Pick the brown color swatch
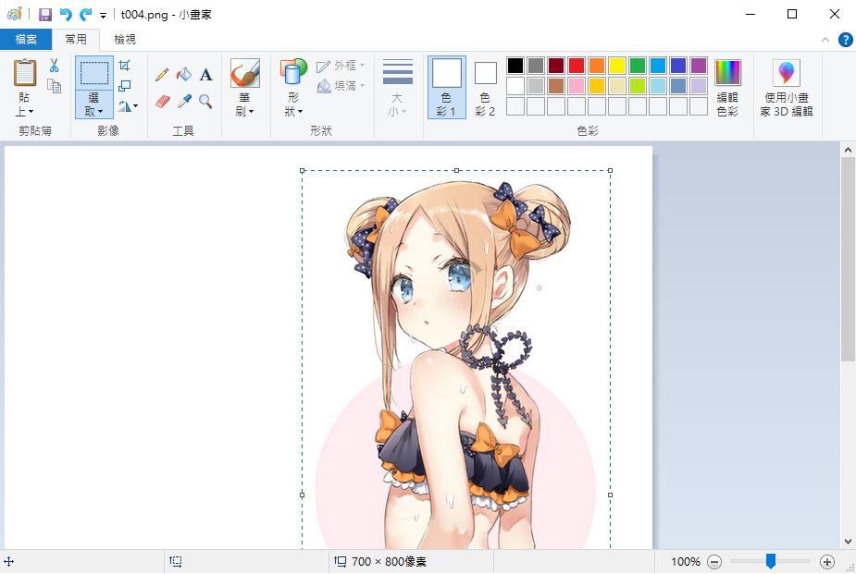 (556, 86)
